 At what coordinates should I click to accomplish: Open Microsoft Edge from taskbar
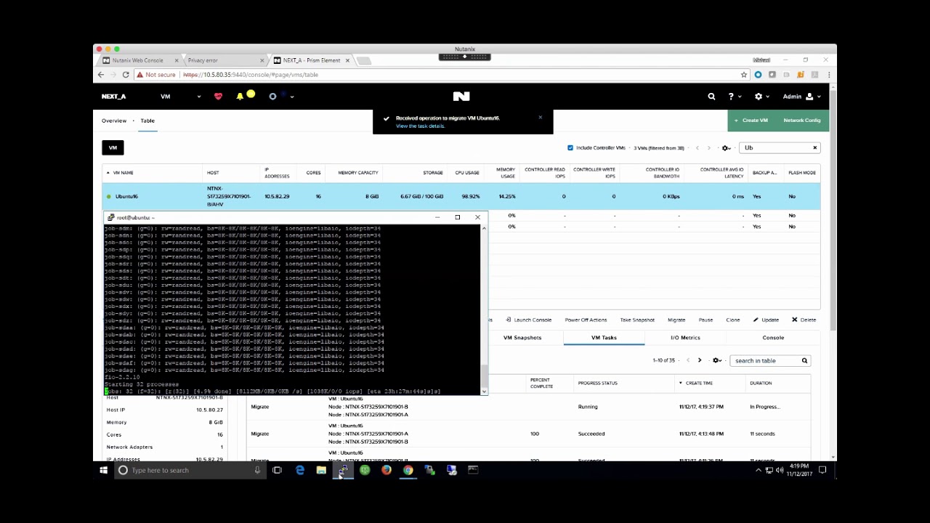pyautogui.click(x=300, y=470)
